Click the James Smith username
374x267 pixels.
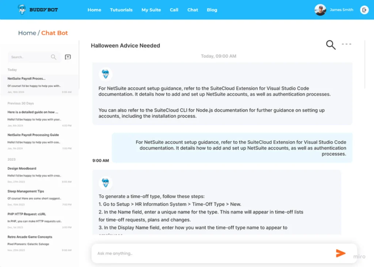[x=341, y=10]
